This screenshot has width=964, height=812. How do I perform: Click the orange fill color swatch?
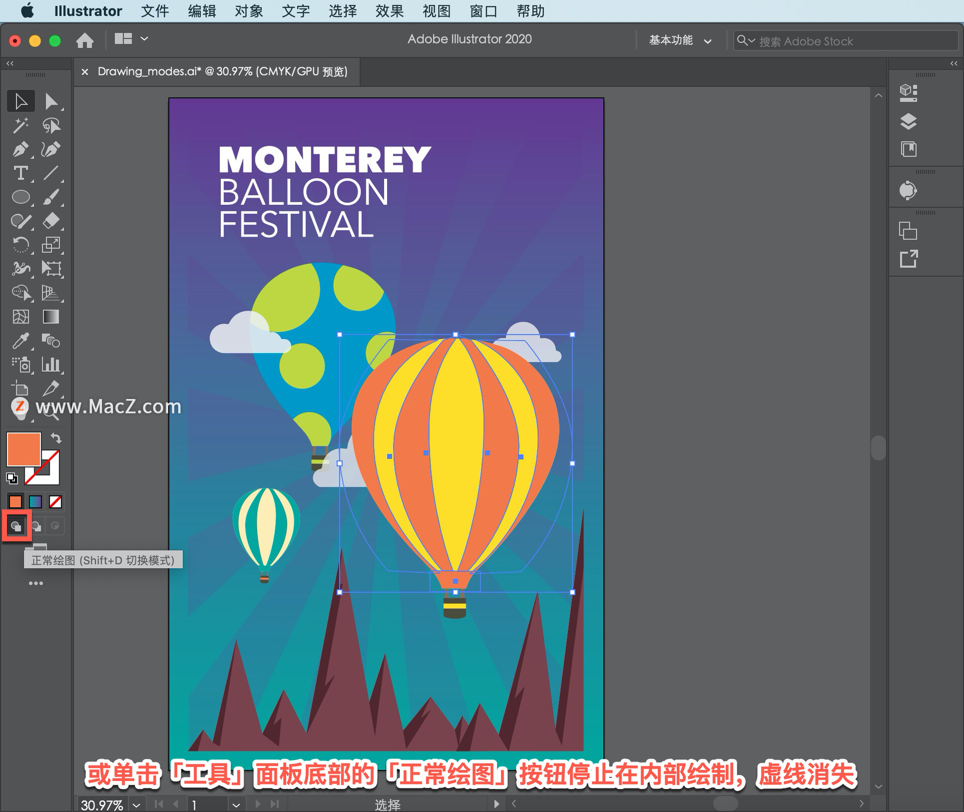[23, 449]
